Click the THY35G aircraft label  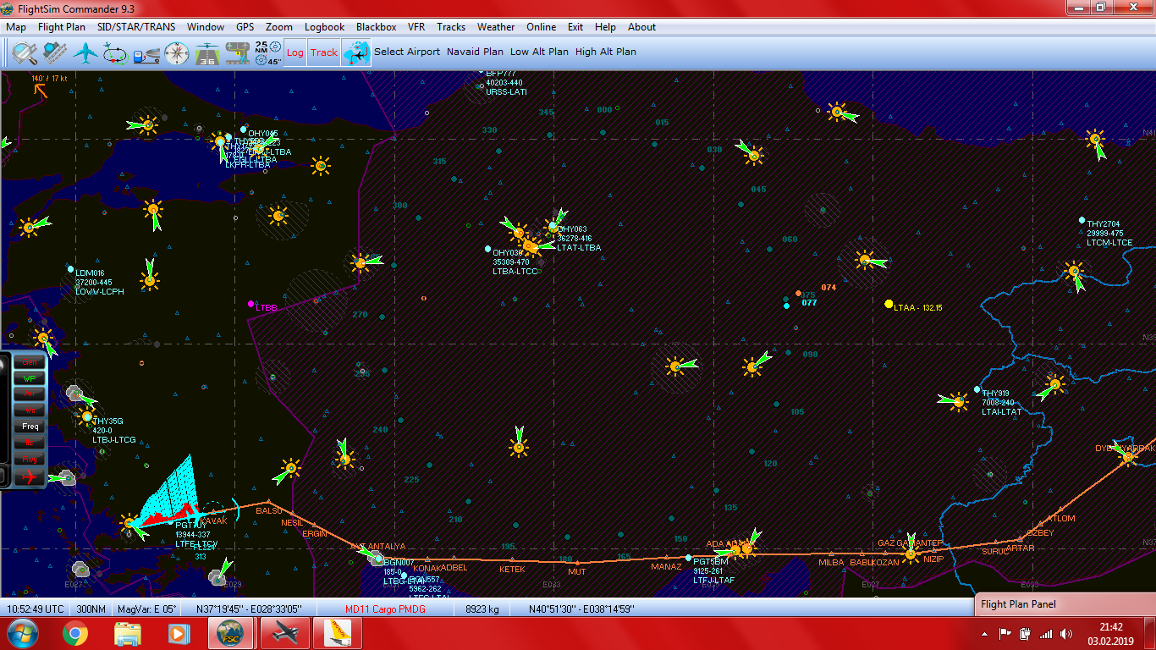point(107,421)
